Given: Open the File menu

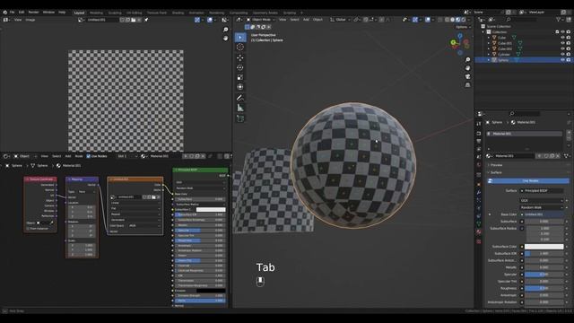Looking at the screenshot, I should [x=12, y=12].
